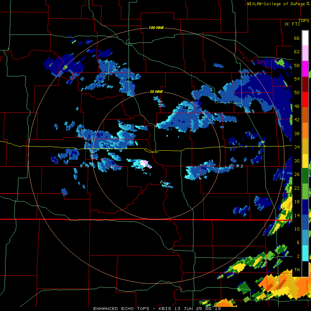Click the TOPS legend title
This screenshot has width=311, height=311.
click(x=304, y=21)
